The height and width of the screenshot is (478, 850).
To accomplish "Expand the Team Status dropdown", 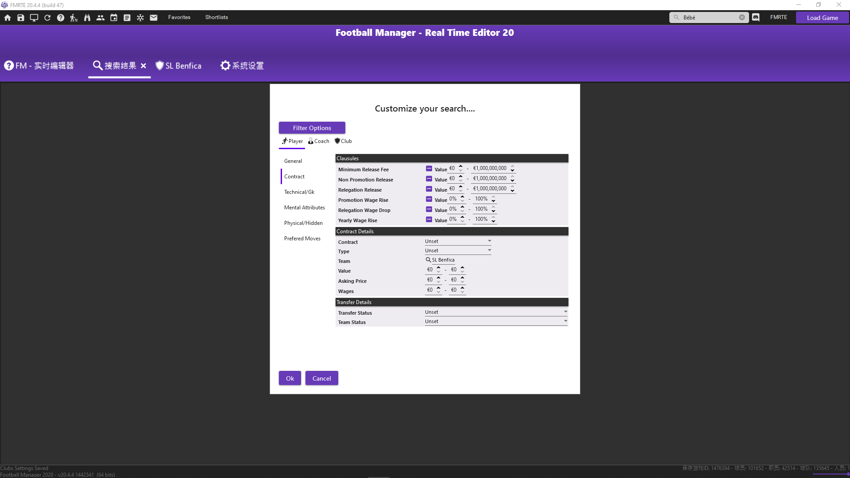I will pyautogui.click(x=496, y=321).
